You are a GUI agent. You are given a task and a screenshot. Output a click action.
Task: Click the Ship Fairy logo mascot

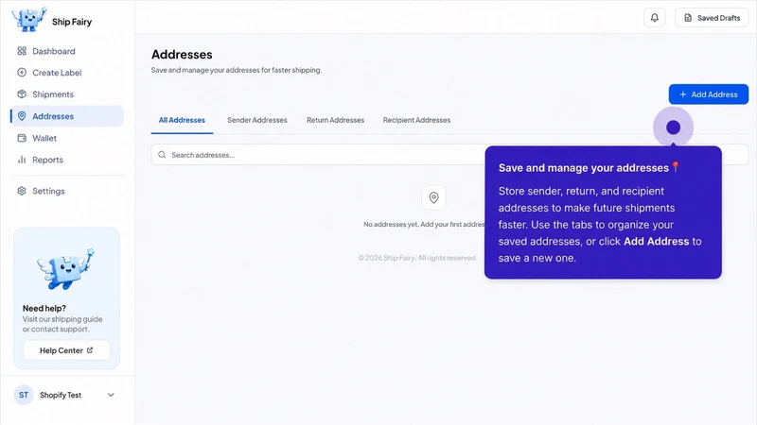coord(29,19)
